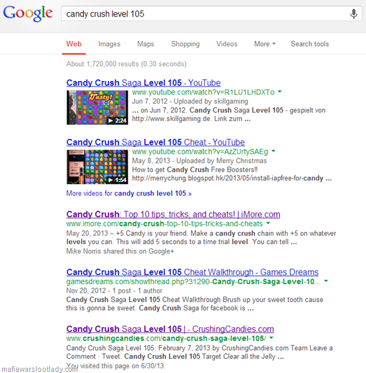The width and height of the screenshot is (366, 373).
Task: Expand arrow next to youtube.com/watch?v=AzZUrtySAEg
Action: tap(274, 151)
